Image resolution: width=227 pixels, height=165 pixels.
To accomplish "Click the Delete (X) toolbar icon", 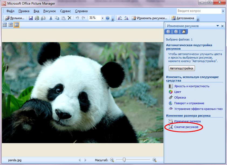I will (x=69, y=18).
